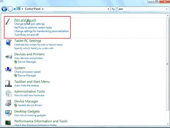This screenshot has width=170, height=128.
Task: Open the Device Manager heading link
Action: [x=26, y=101]
